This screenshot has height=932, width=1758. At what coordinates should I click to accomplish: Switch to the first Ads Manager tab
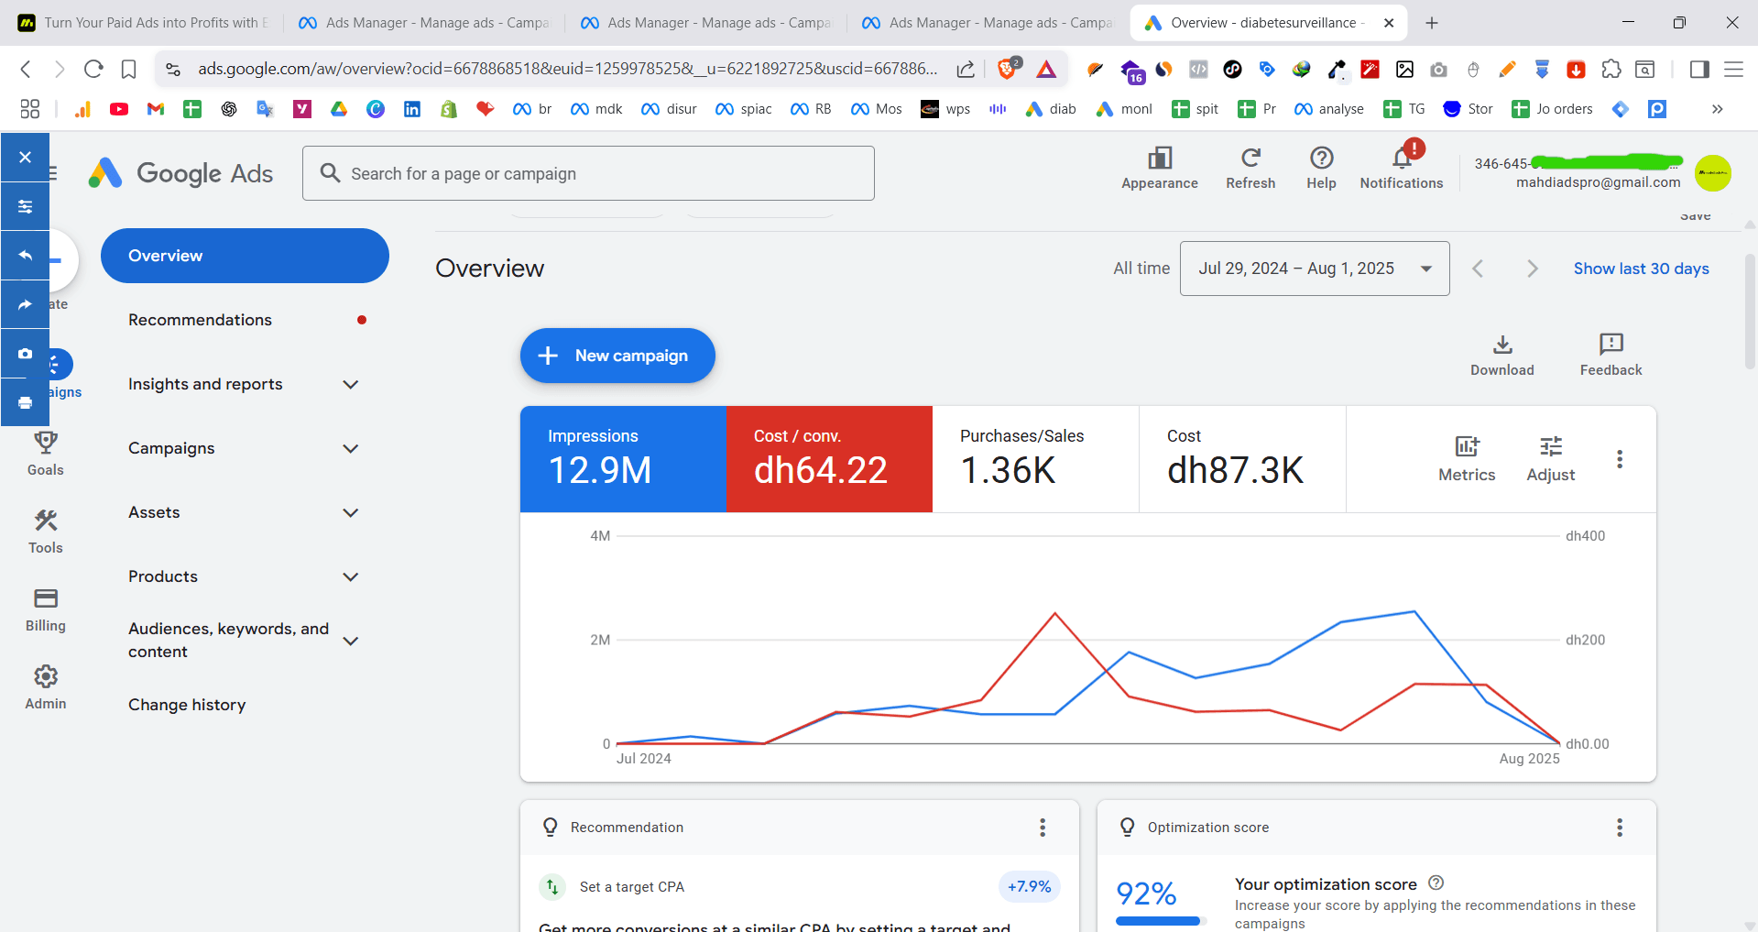423,23
